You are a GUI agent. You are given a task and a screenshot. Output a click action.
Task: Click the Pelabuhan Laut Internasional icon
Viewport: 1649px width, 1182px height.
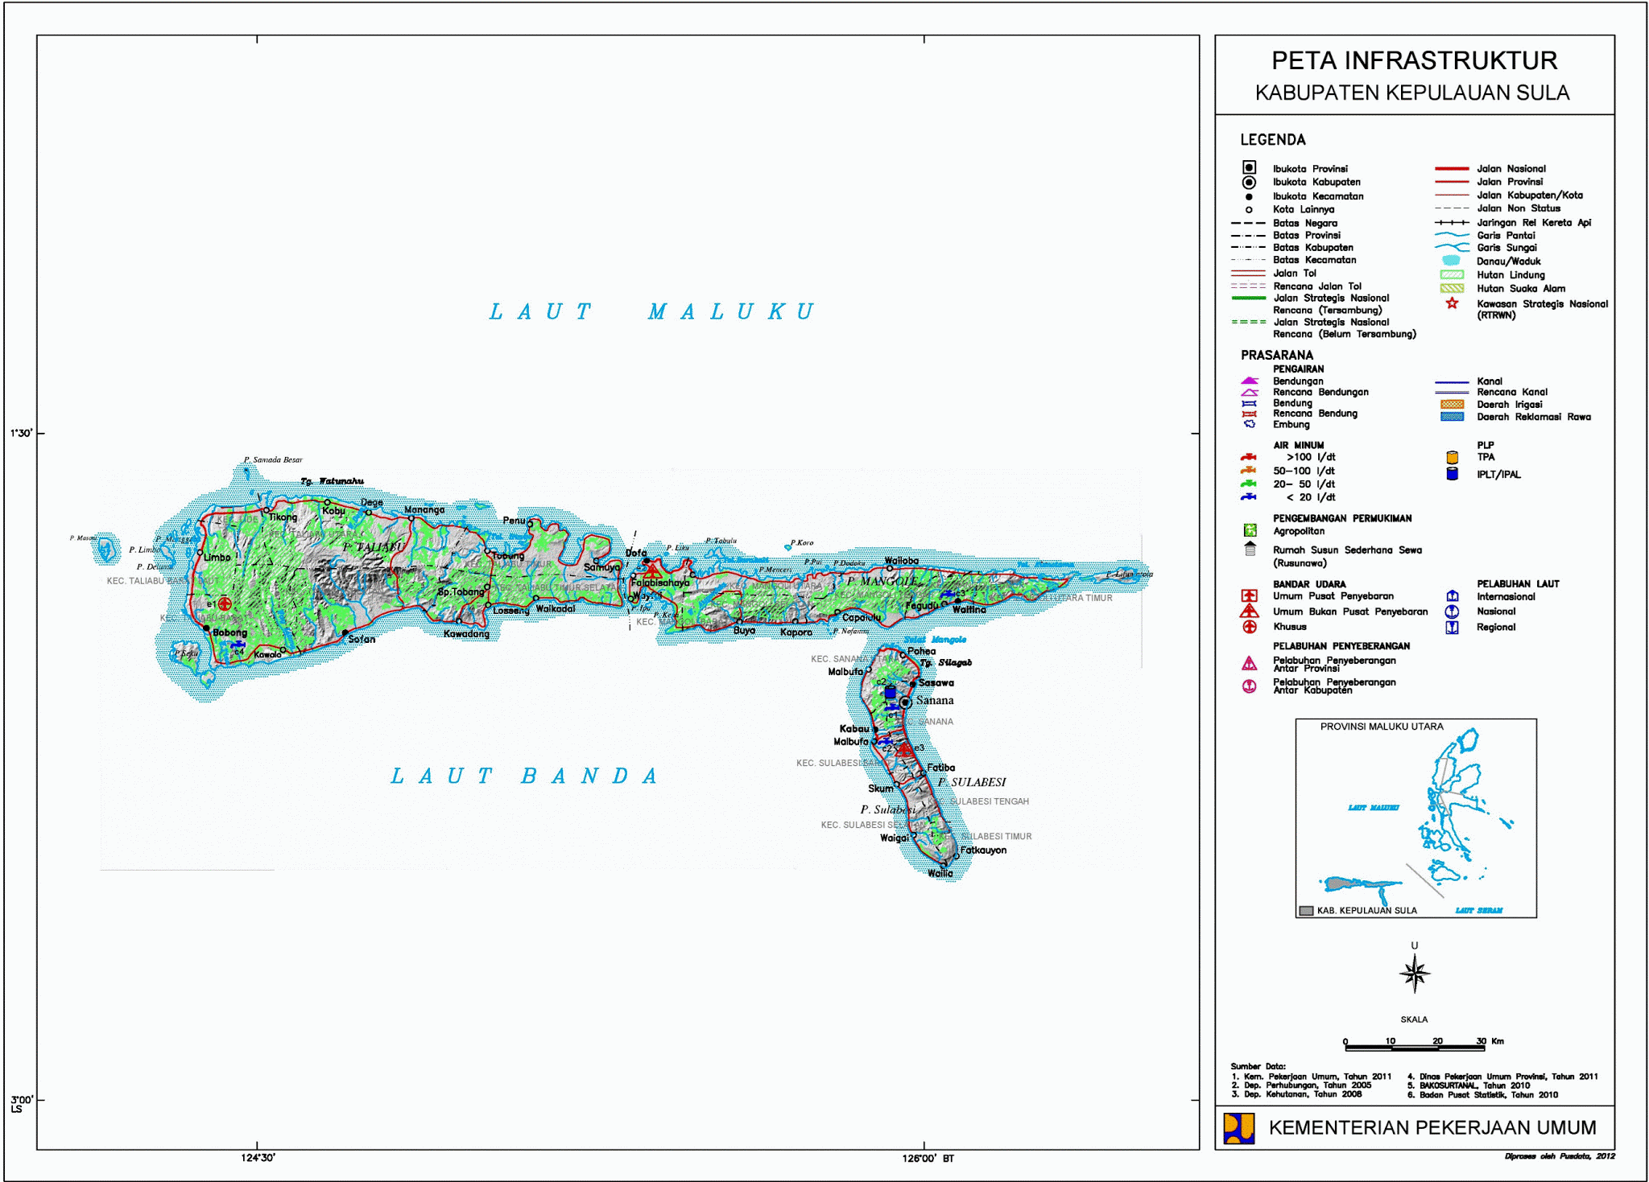point(1452,596)
